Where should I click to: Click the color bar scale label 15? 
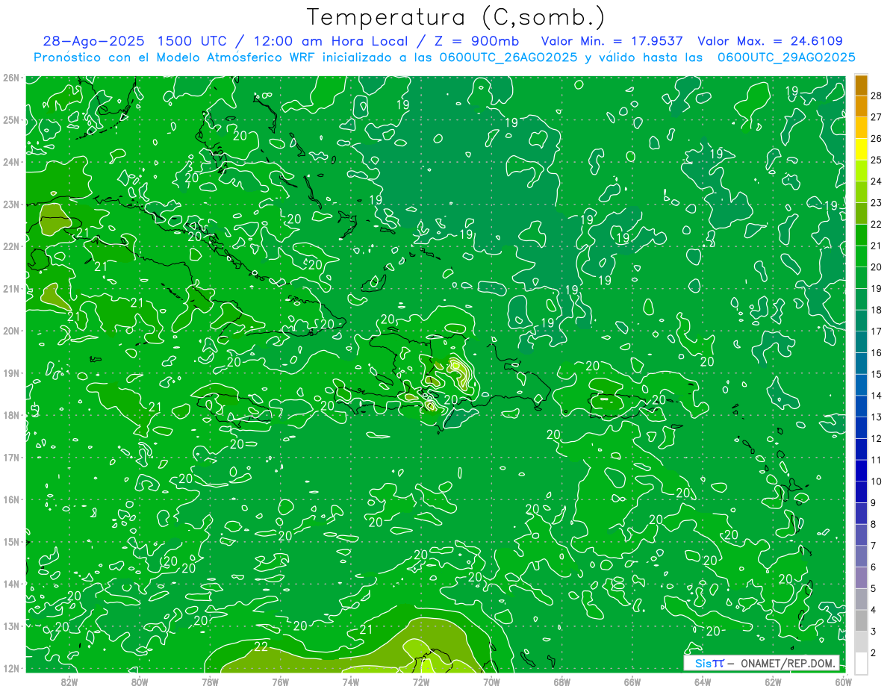coord(877,374)
